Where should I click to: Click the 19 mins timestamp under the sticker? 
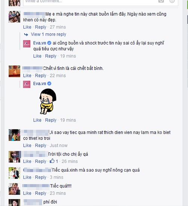click(68, 120)
